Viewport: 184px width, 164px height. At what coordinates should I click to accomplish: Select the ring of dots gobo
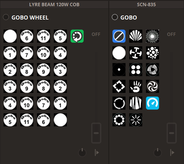coord(119,120)
